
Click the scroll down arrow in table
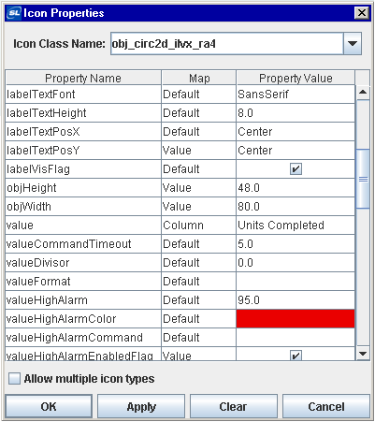pos(363,354)
